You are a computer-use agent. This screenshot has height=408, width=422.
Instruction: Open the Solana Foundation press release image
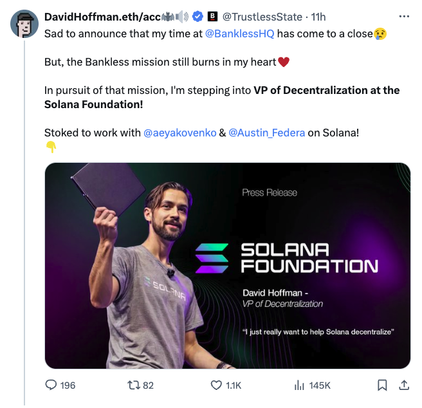click(x=227, y=266)
